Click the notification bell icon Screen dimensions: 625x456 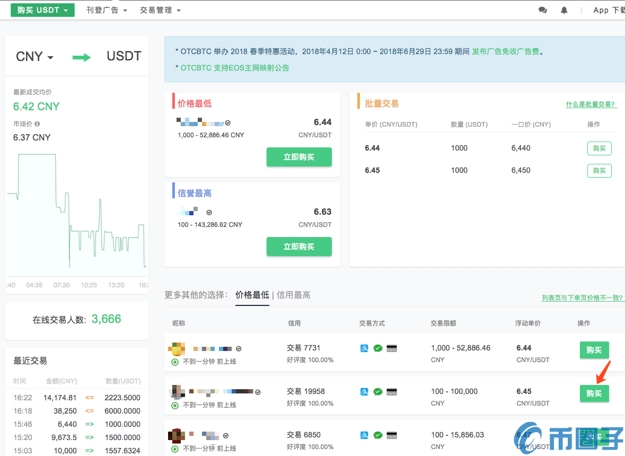564,10
